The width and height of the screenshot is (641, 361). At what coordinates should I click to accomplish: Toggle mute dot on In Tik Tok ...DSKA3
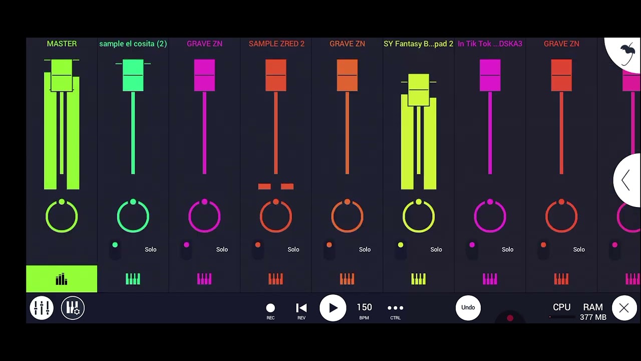tap(472, 245)
